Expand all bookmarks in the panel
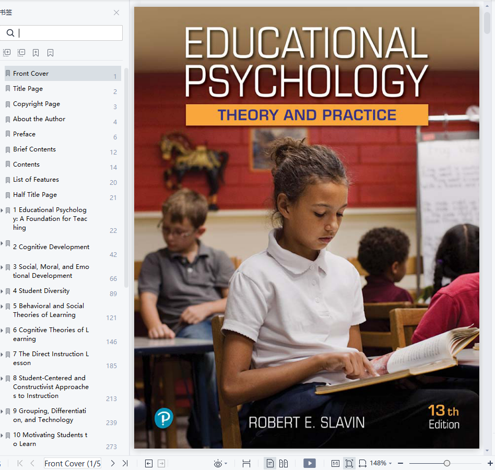Image resolution: width=495 pixels, height=470 pixels. click(x=7, y=53)
